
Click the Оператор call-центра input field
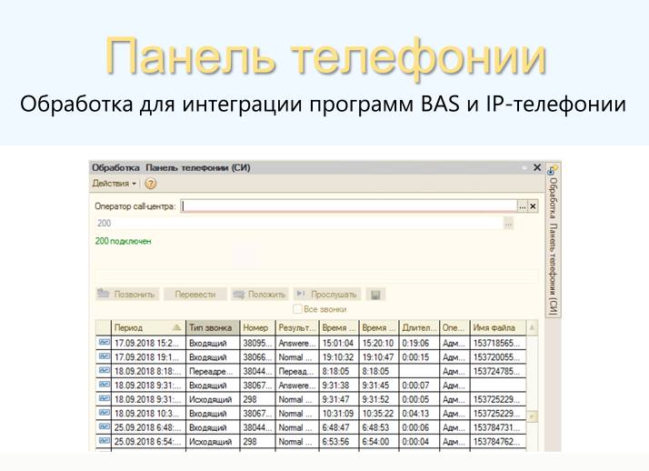coord(349,206)
